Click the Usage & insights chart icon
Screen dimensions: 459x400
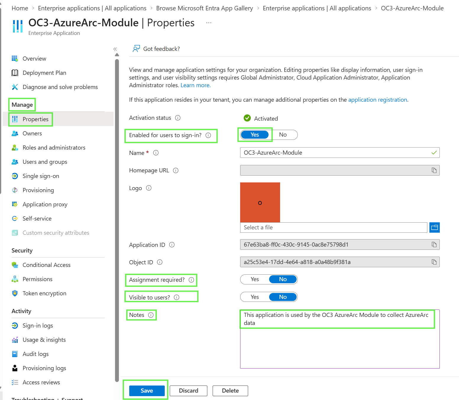click(15, 340)
